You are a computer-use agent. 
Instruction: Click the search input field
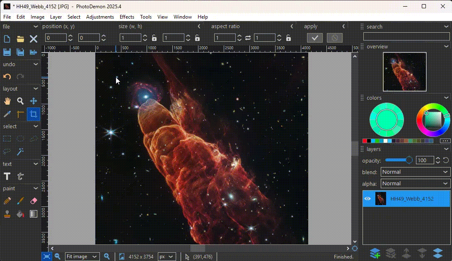tap(406, 36)
